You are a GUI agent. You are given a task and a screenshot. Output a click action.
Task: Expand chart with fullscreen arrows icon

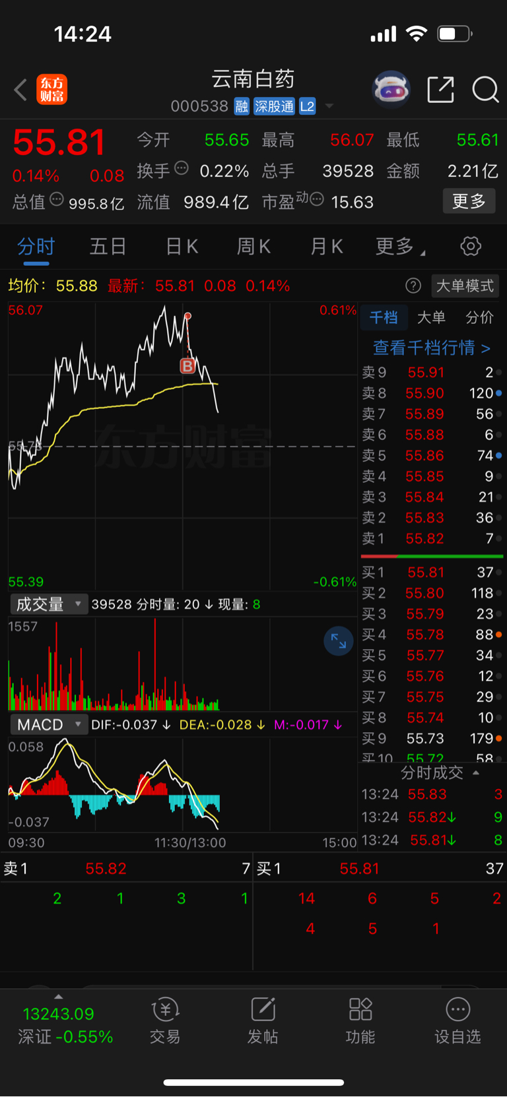[x=339, y=641]
